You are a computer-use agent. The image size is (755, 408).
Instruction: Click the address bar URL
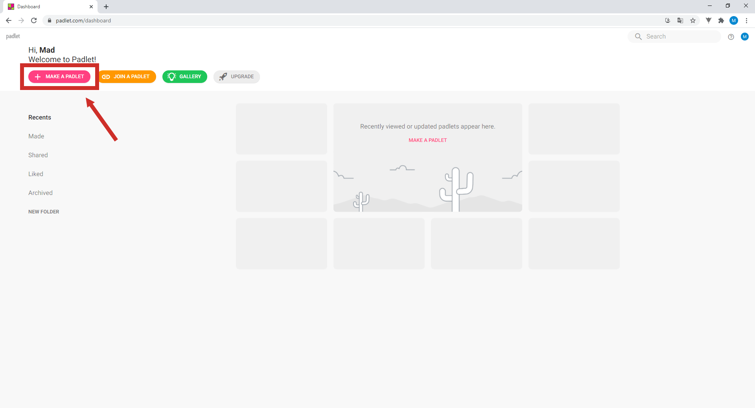[83, 20]
